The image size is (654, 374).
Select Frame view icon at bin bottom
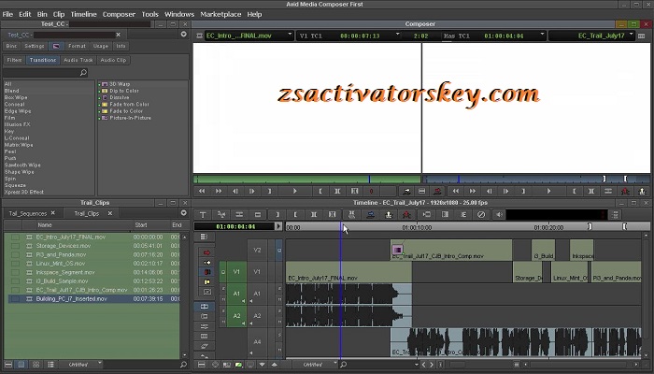coord(36,365)
